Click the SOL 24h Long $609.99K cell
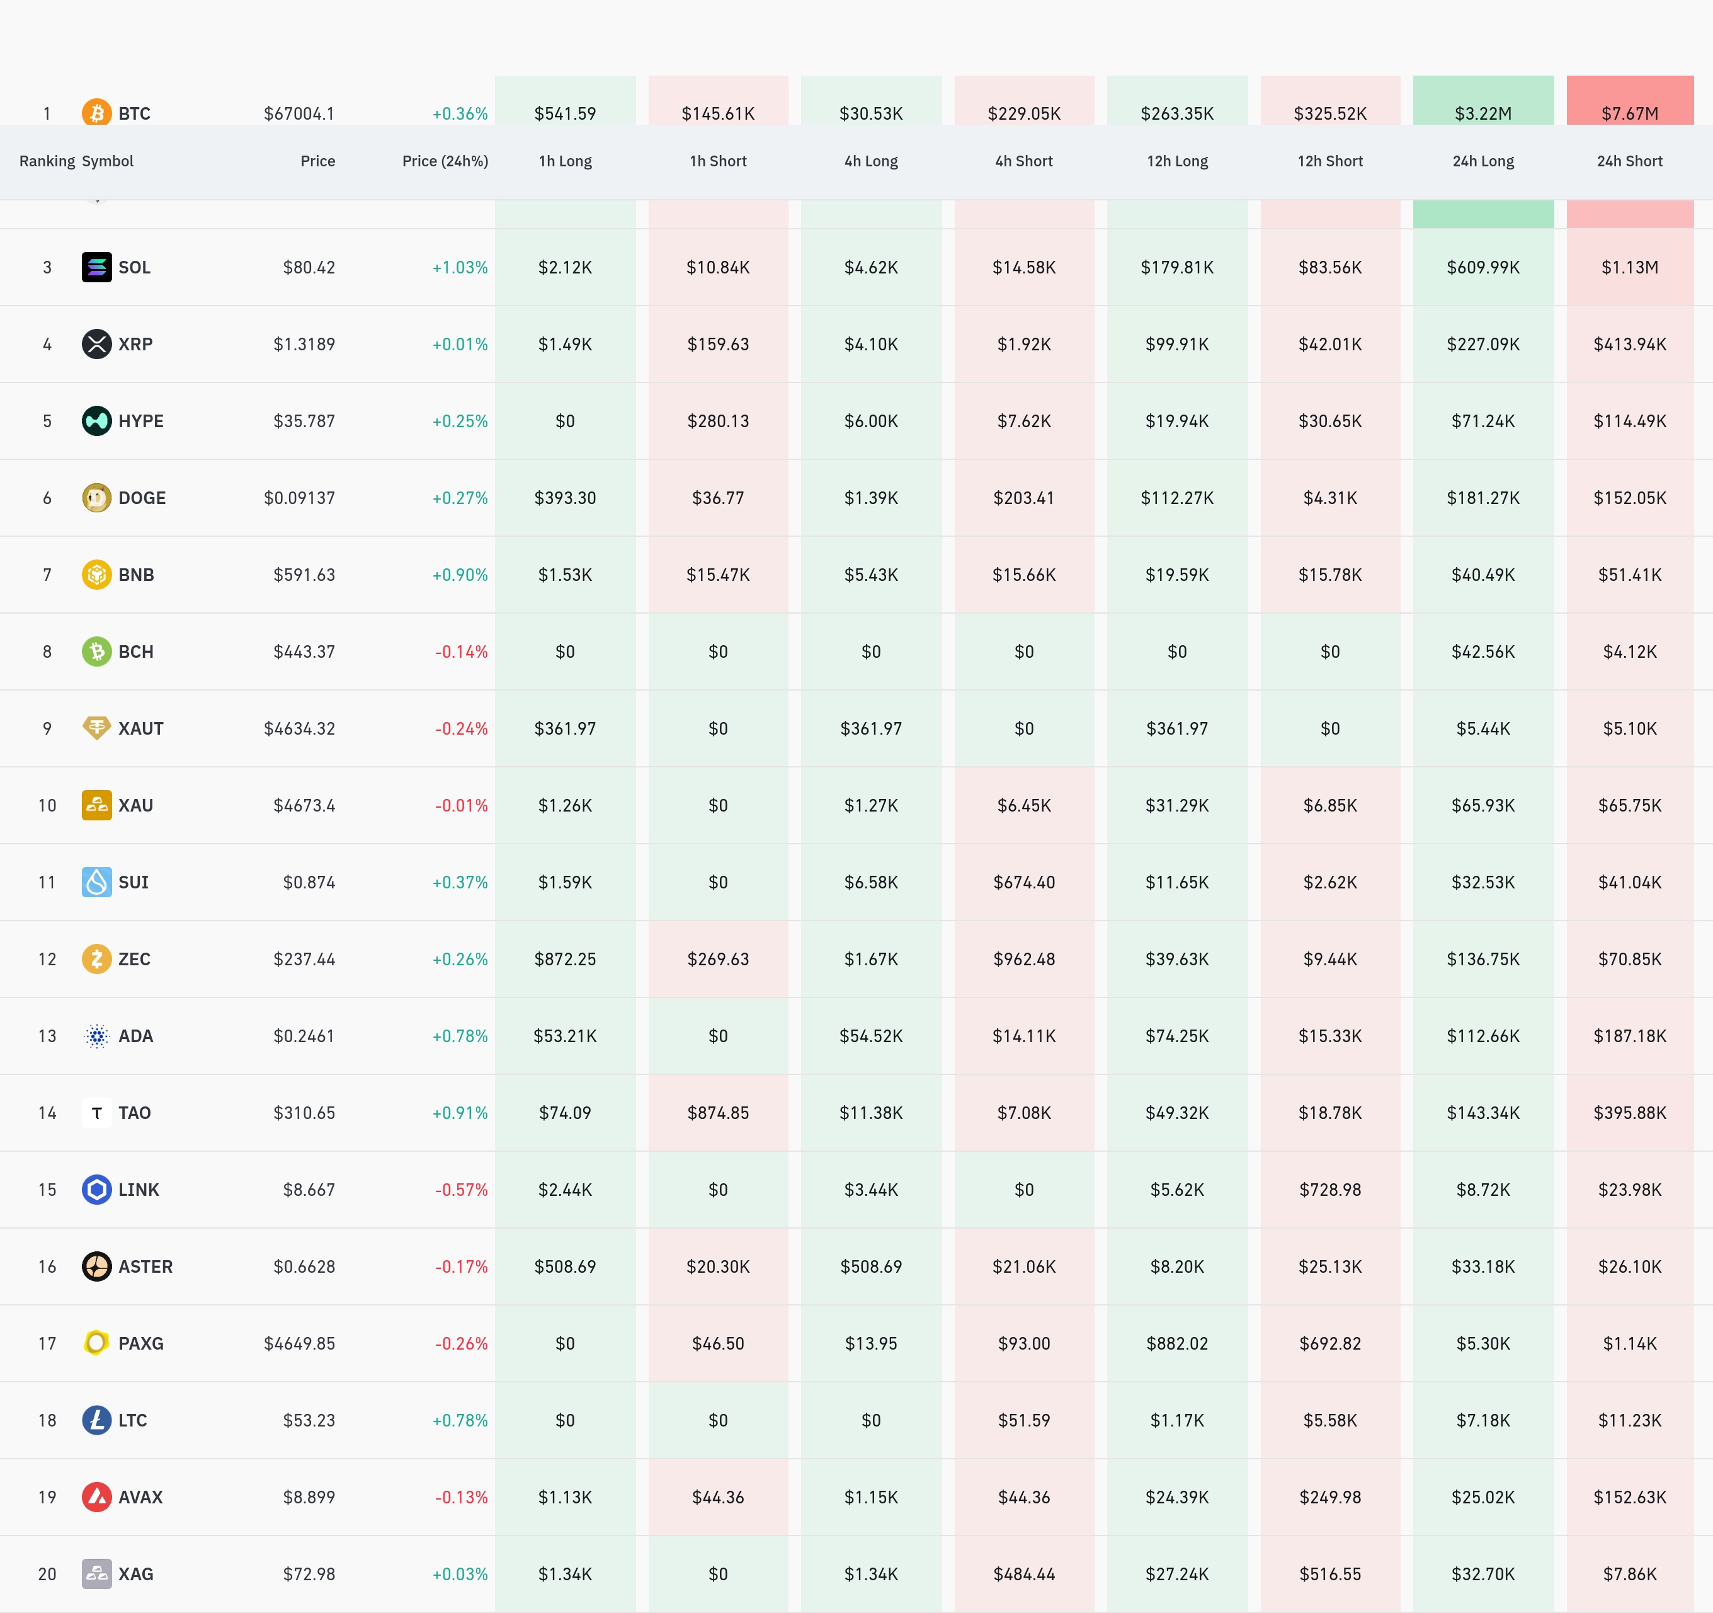 [1483, 267]
